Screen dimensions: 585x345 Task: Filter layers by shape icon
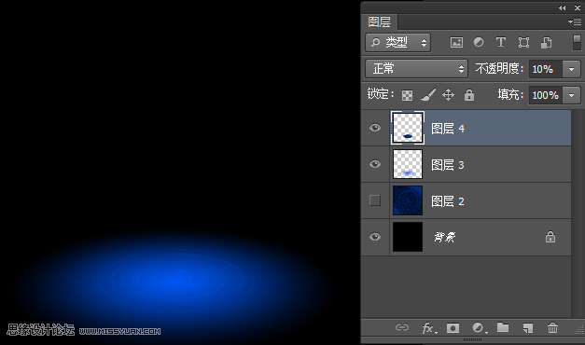pyautogui.click(x=523, y=42)
